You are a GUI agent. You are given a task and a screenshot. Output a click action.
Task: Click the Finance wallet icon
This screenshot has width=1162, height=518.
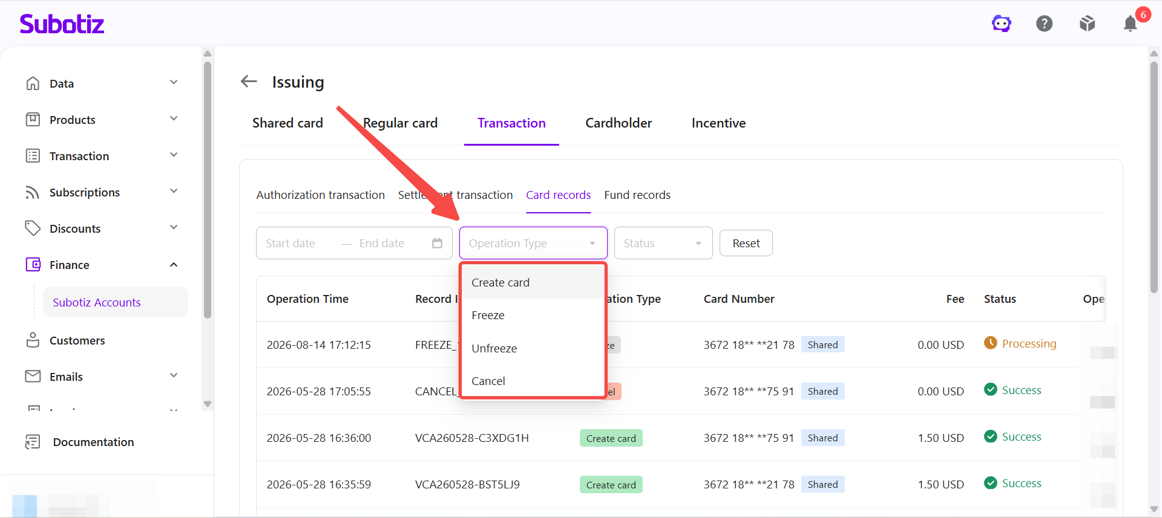click(x=33, y=265)
